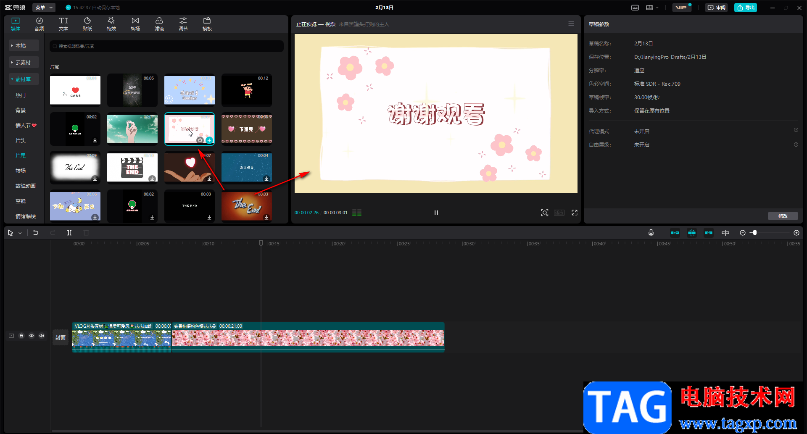Add the selected 谢谢观看 clip with plus icon

point(209,140)
